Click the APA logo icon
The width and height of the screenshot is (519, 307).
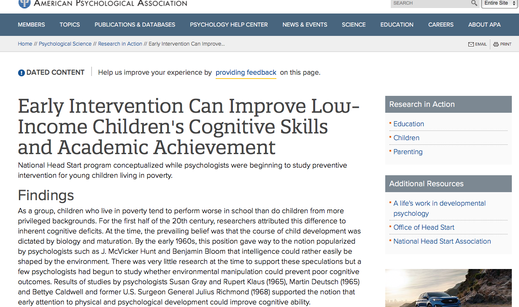pyautogui.click(x=24, y=3)
